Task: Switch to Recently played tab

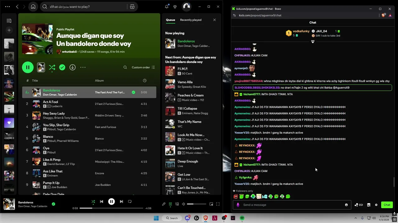Action: 191,20
